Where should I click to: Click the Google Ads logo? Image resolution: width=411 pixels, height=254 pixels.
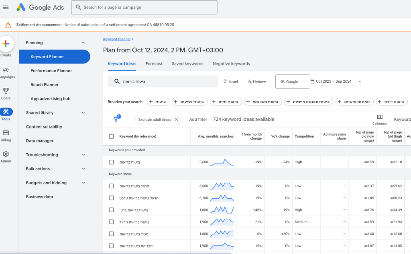pyautogui.click(x=40, y=7)
